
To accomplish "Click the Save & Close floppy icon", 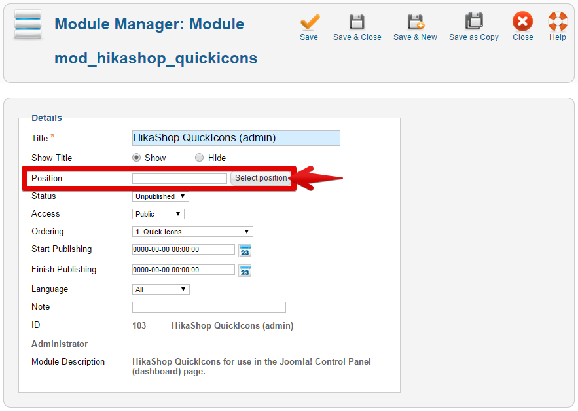I will pos(357,22).
